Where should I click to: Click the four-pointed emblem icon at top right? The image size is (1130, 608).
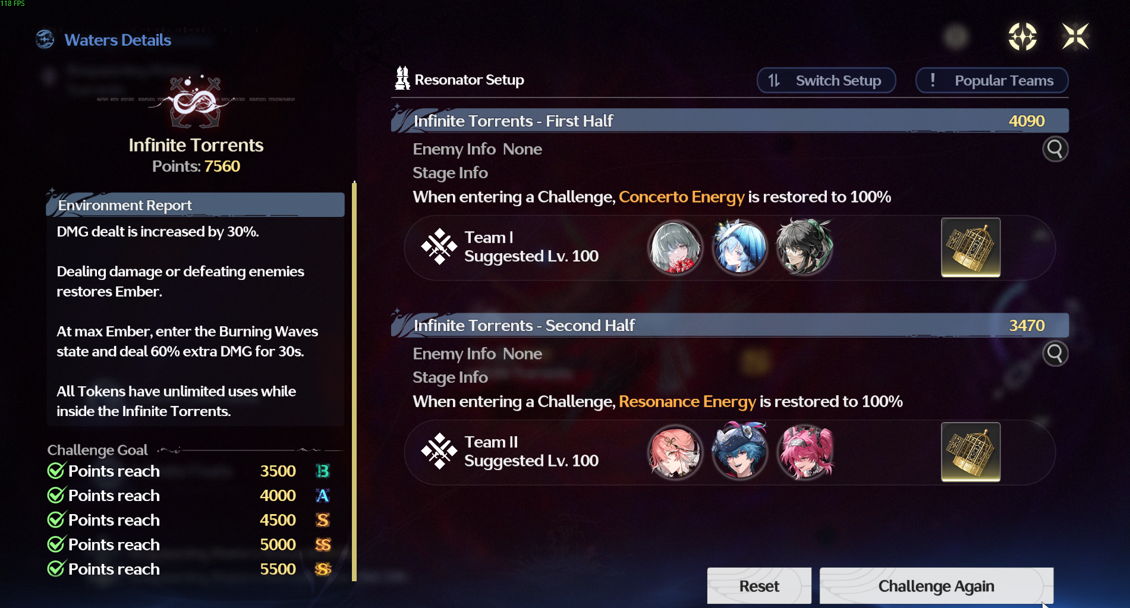[1022, 37]
